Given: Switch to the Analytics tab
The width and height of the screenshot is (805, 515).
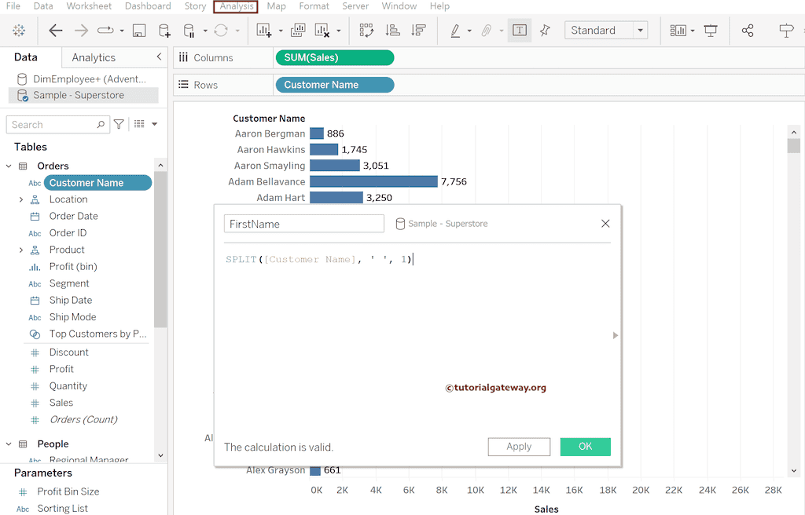Looking at the screenshot, I should [x=94, y=57].
